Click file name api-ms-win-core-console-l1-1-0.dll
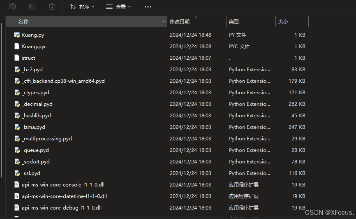The height and width of the screenshot is (219, 356). point(63,185)
